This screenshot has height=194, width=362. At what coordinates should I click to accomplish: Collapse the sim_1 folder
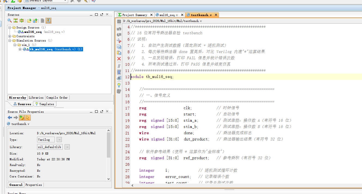tap(16, 45)
